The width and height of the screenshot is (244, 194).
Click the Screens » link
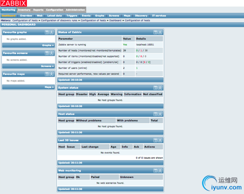[47, 66]
